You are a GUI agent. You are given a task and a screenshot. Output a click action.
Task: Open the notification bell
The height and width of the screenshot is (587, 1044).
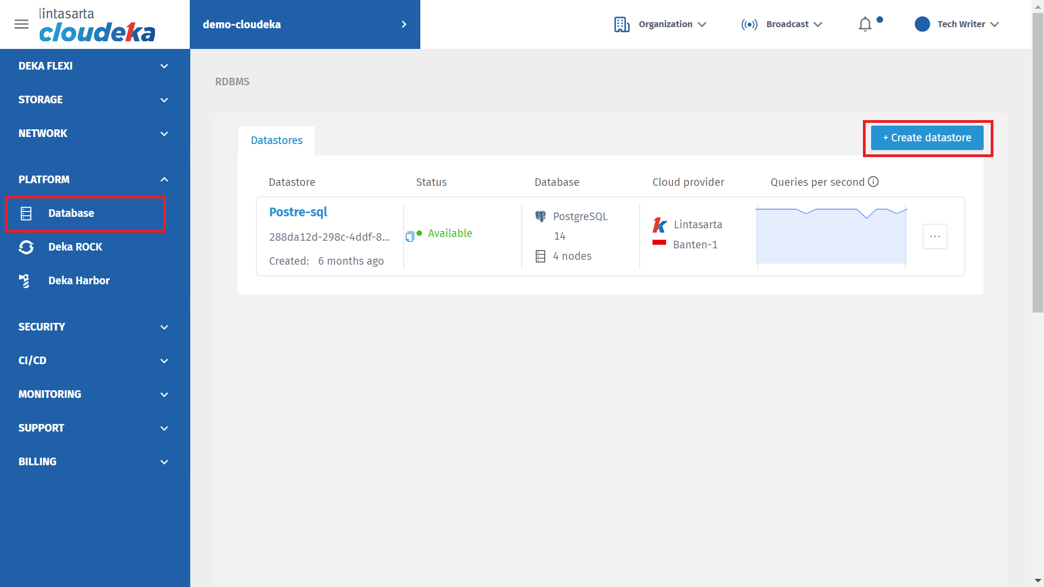coord(865,24)
